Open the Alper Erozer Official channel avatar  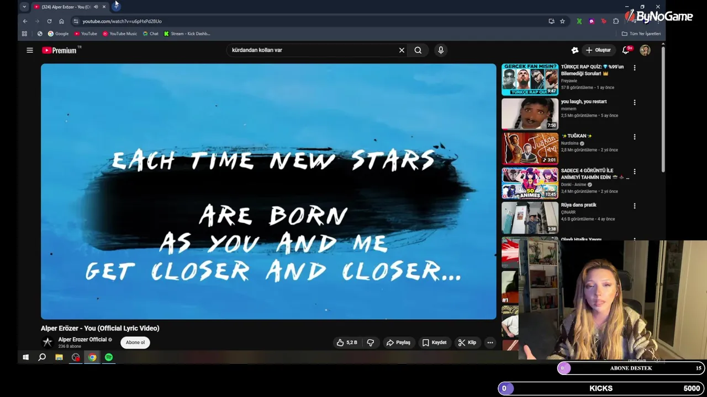[x=48, y=342]
